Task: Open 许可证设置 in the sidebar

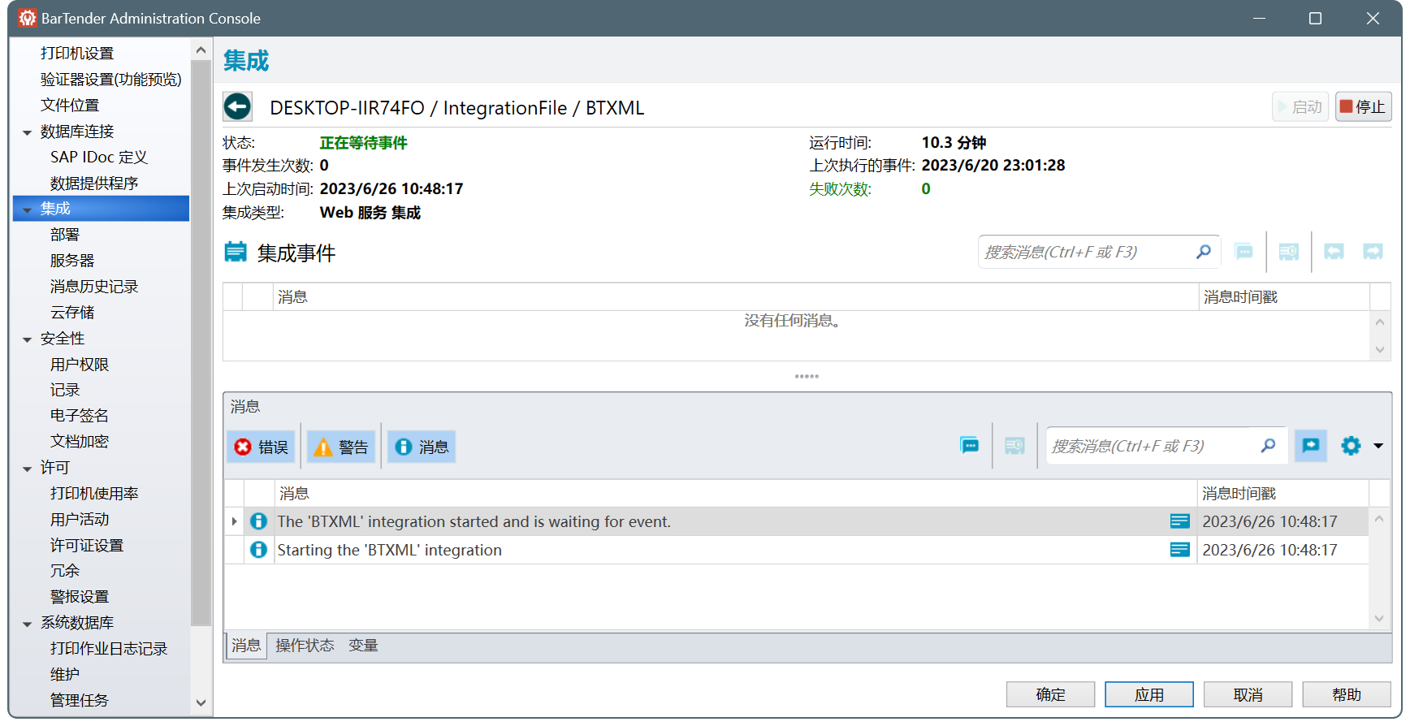Action: tap(87, 546)
